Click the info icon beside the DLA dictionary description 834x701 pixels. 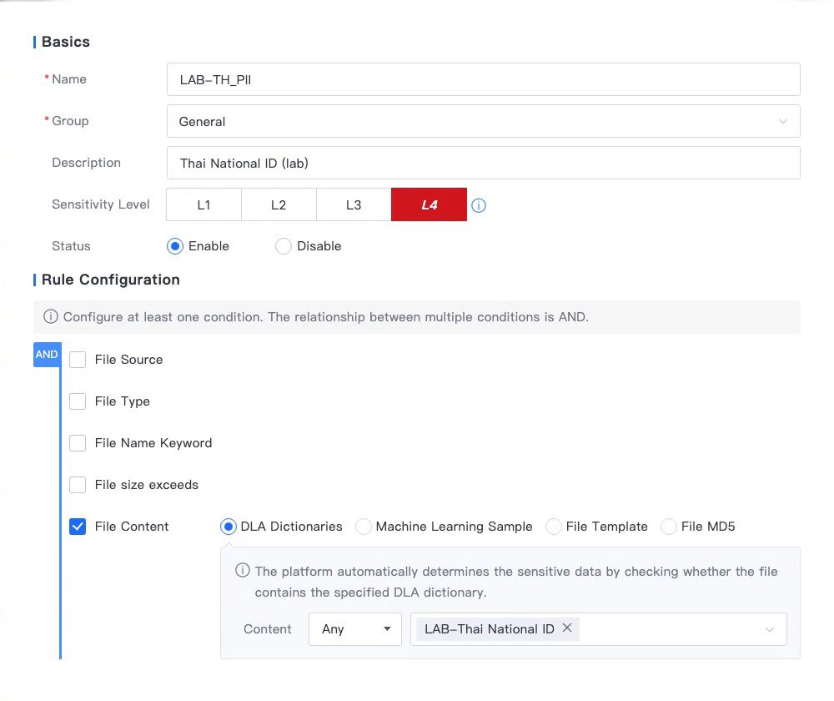coord(243,571)
